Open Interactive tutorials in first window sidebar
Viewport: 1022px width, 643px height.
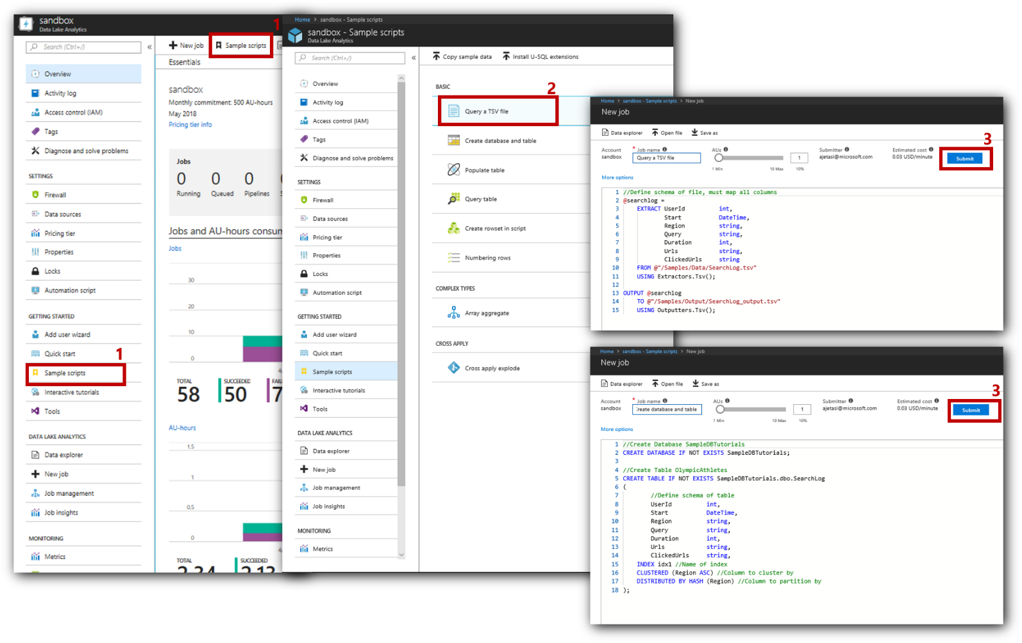(x=83, y=393)
